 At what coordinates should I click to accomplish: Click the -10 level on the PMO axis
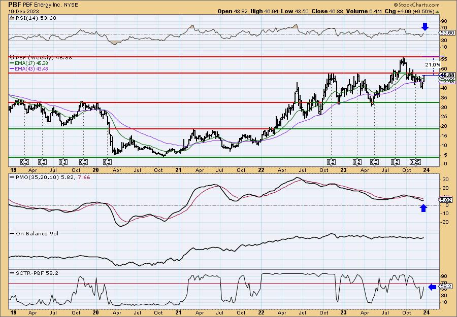[445, 214]
